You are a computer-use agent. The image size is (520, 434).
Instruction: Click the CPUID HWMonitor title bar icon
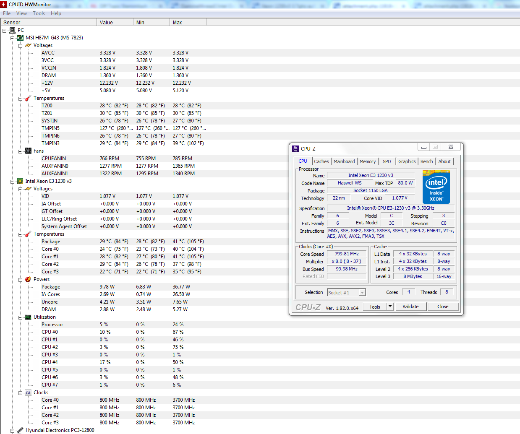3,4
